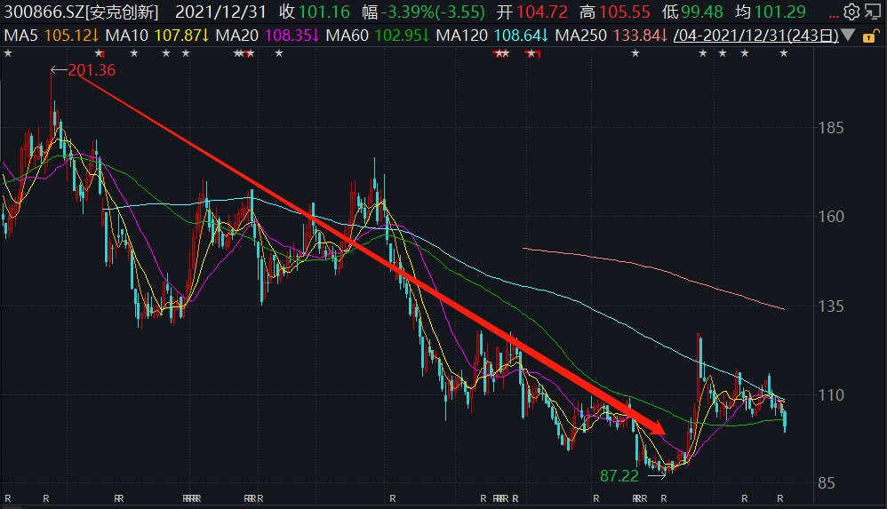The height and width of the screenshot is (509, 887).
Task: Open R marker below the latest candle
Action: pyautogui.click(x=780, y=499)
